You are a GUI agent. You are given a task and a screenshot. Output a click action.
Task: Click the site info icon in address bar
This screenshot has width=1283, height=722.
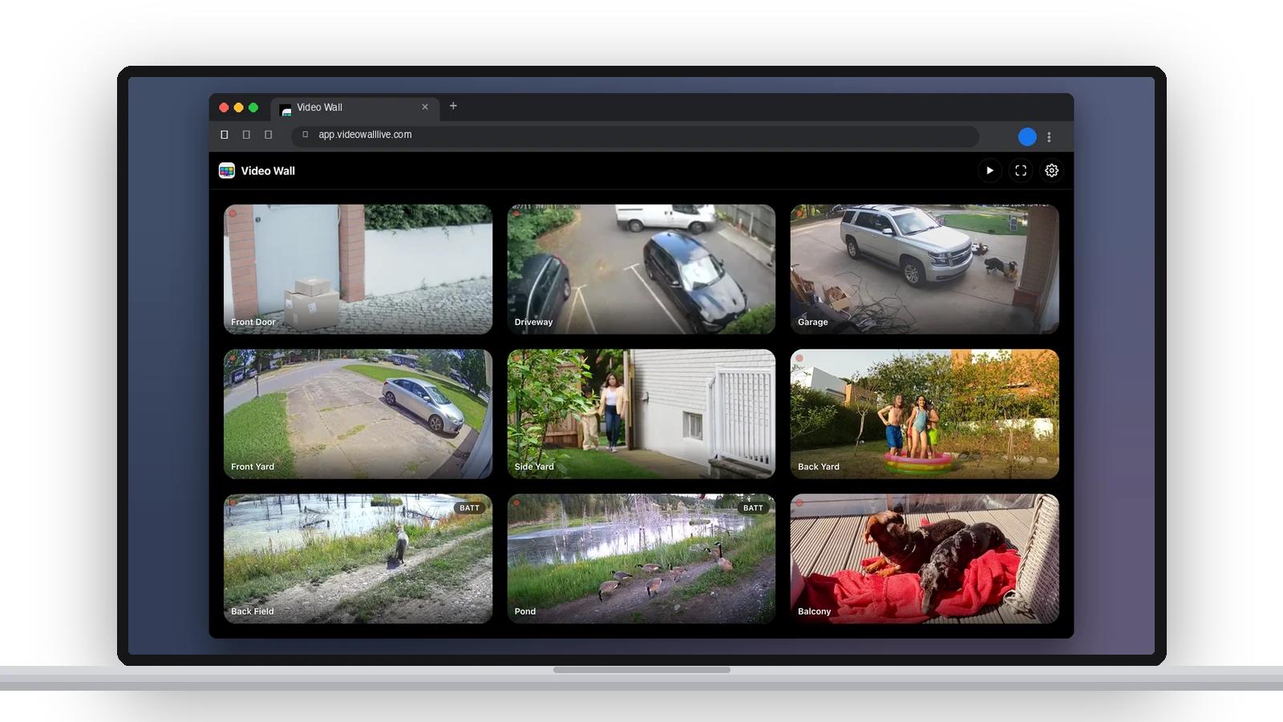(305, 135)
